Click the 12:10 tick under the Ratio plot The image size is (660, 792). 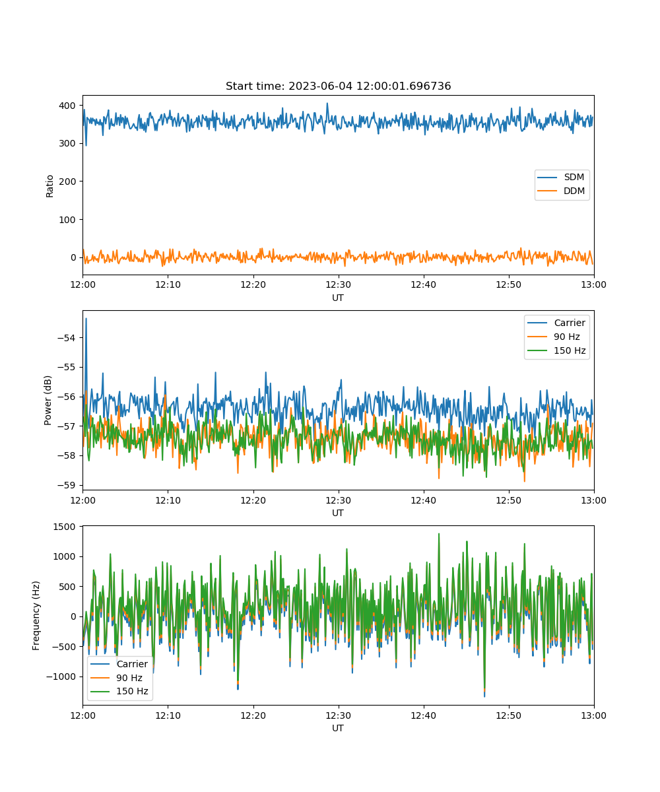(x=168, y=284)
